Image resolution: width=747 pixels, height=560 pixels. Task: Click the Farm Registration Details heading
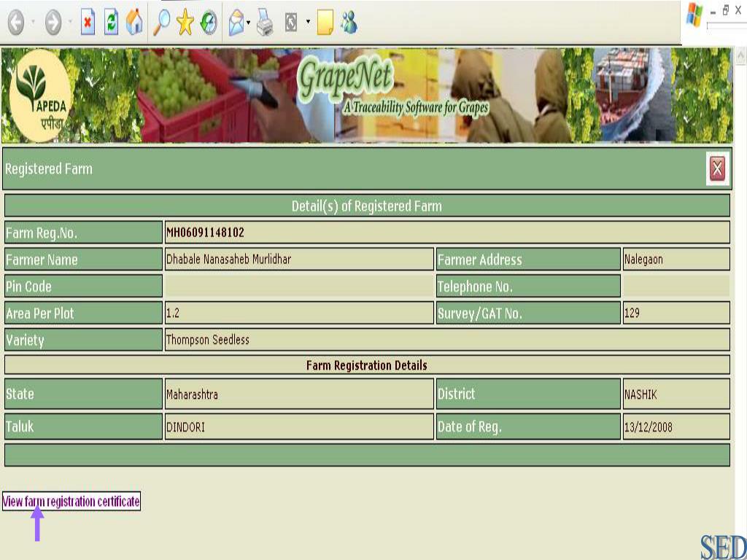pos(366,365)
